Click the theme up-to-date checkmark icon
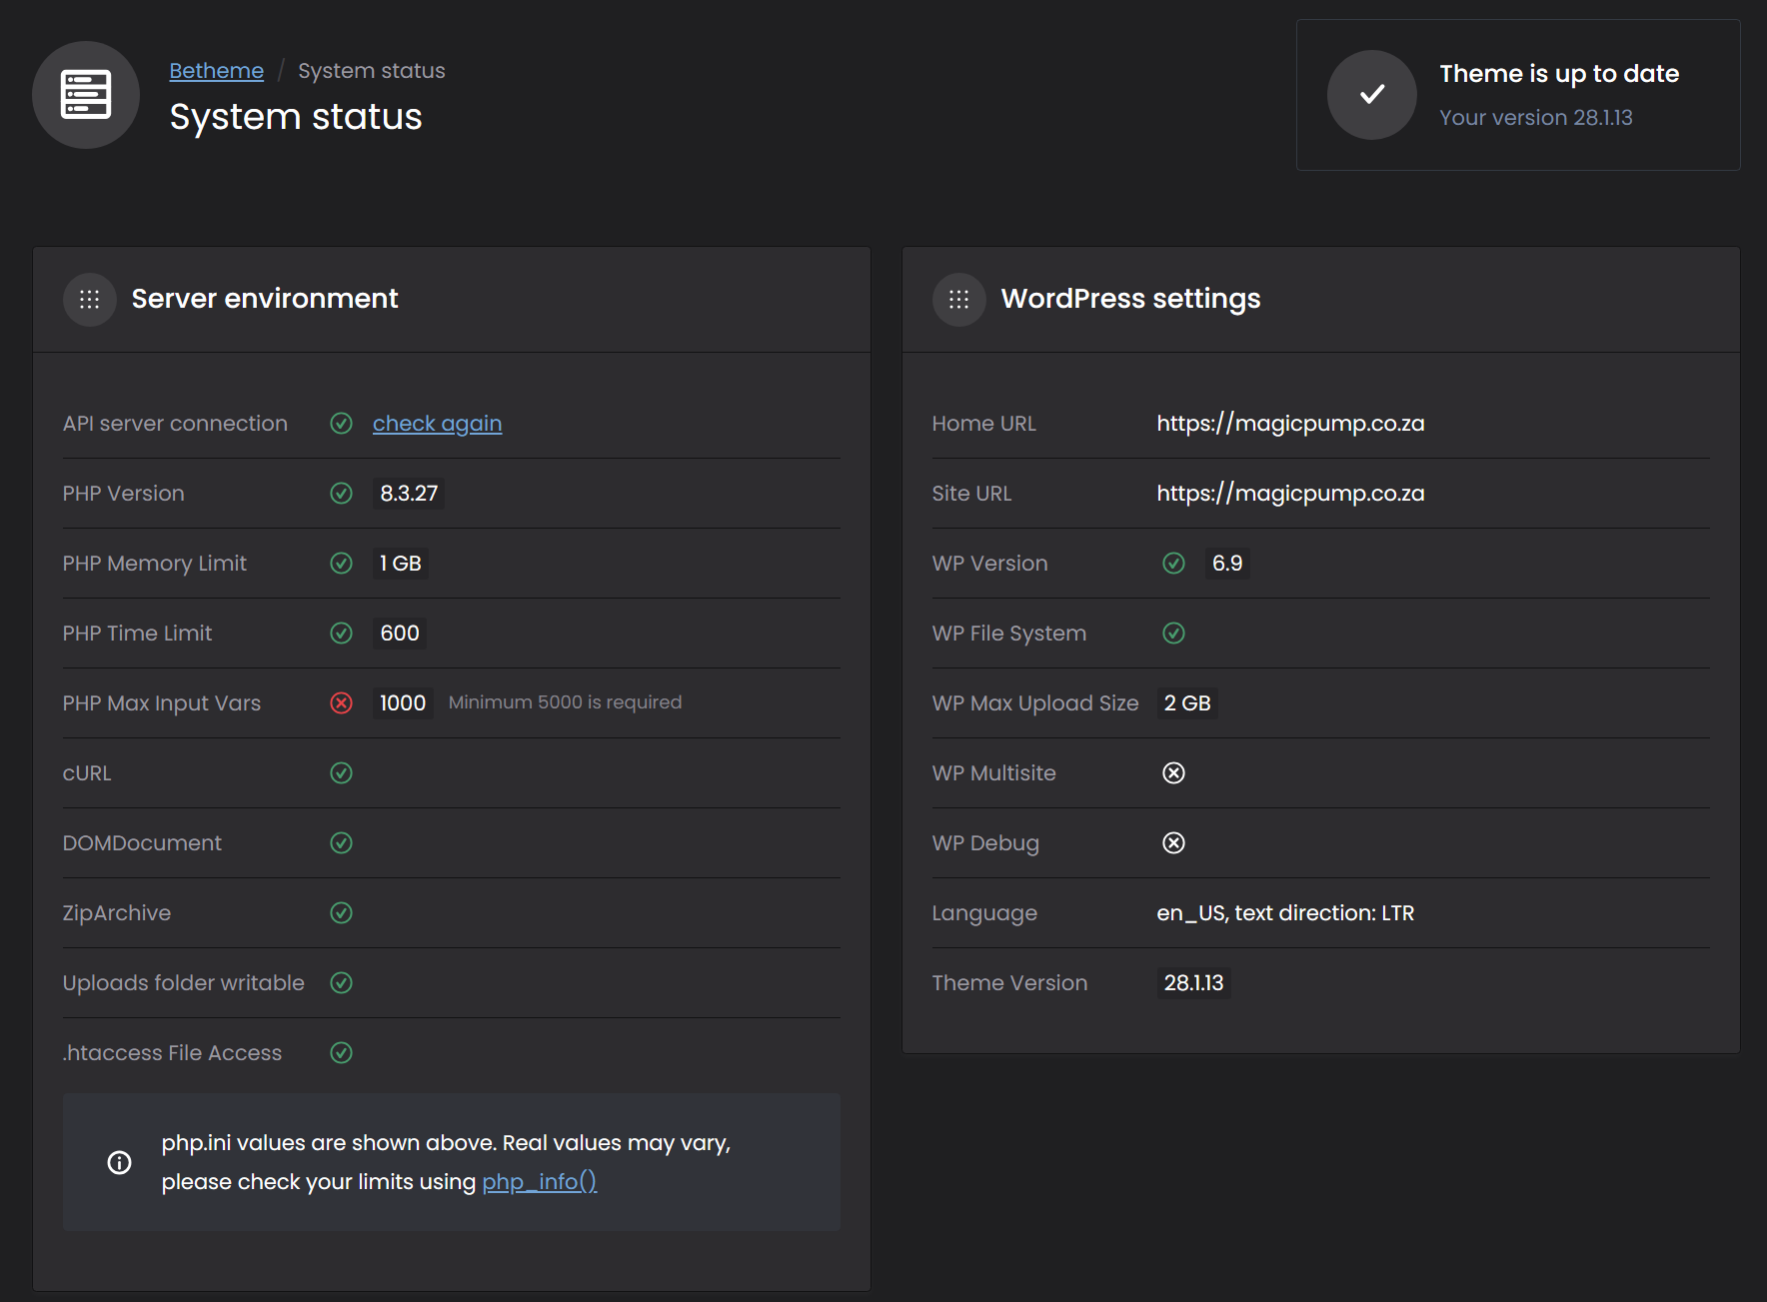Screen dimensions: 1767x1302 (1371, 95)
